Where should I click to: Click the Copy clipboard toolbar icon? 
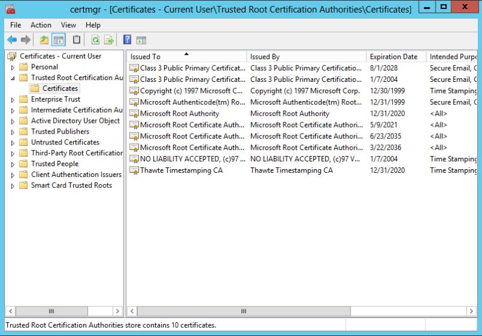(x=77, y=40)
